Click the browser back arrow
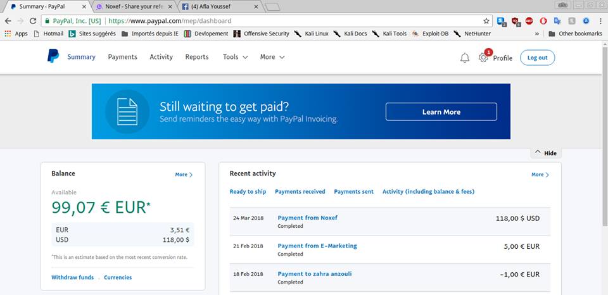The height and width of the screenshot is (295, 608). point(8,20)
